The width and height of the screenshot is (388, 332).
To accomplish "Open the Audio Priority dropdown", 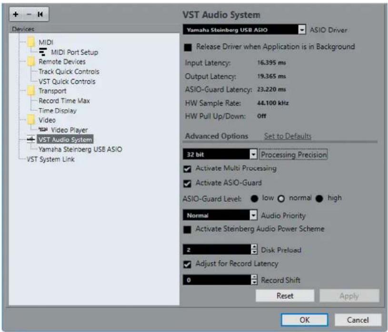I will click(253, 215).
